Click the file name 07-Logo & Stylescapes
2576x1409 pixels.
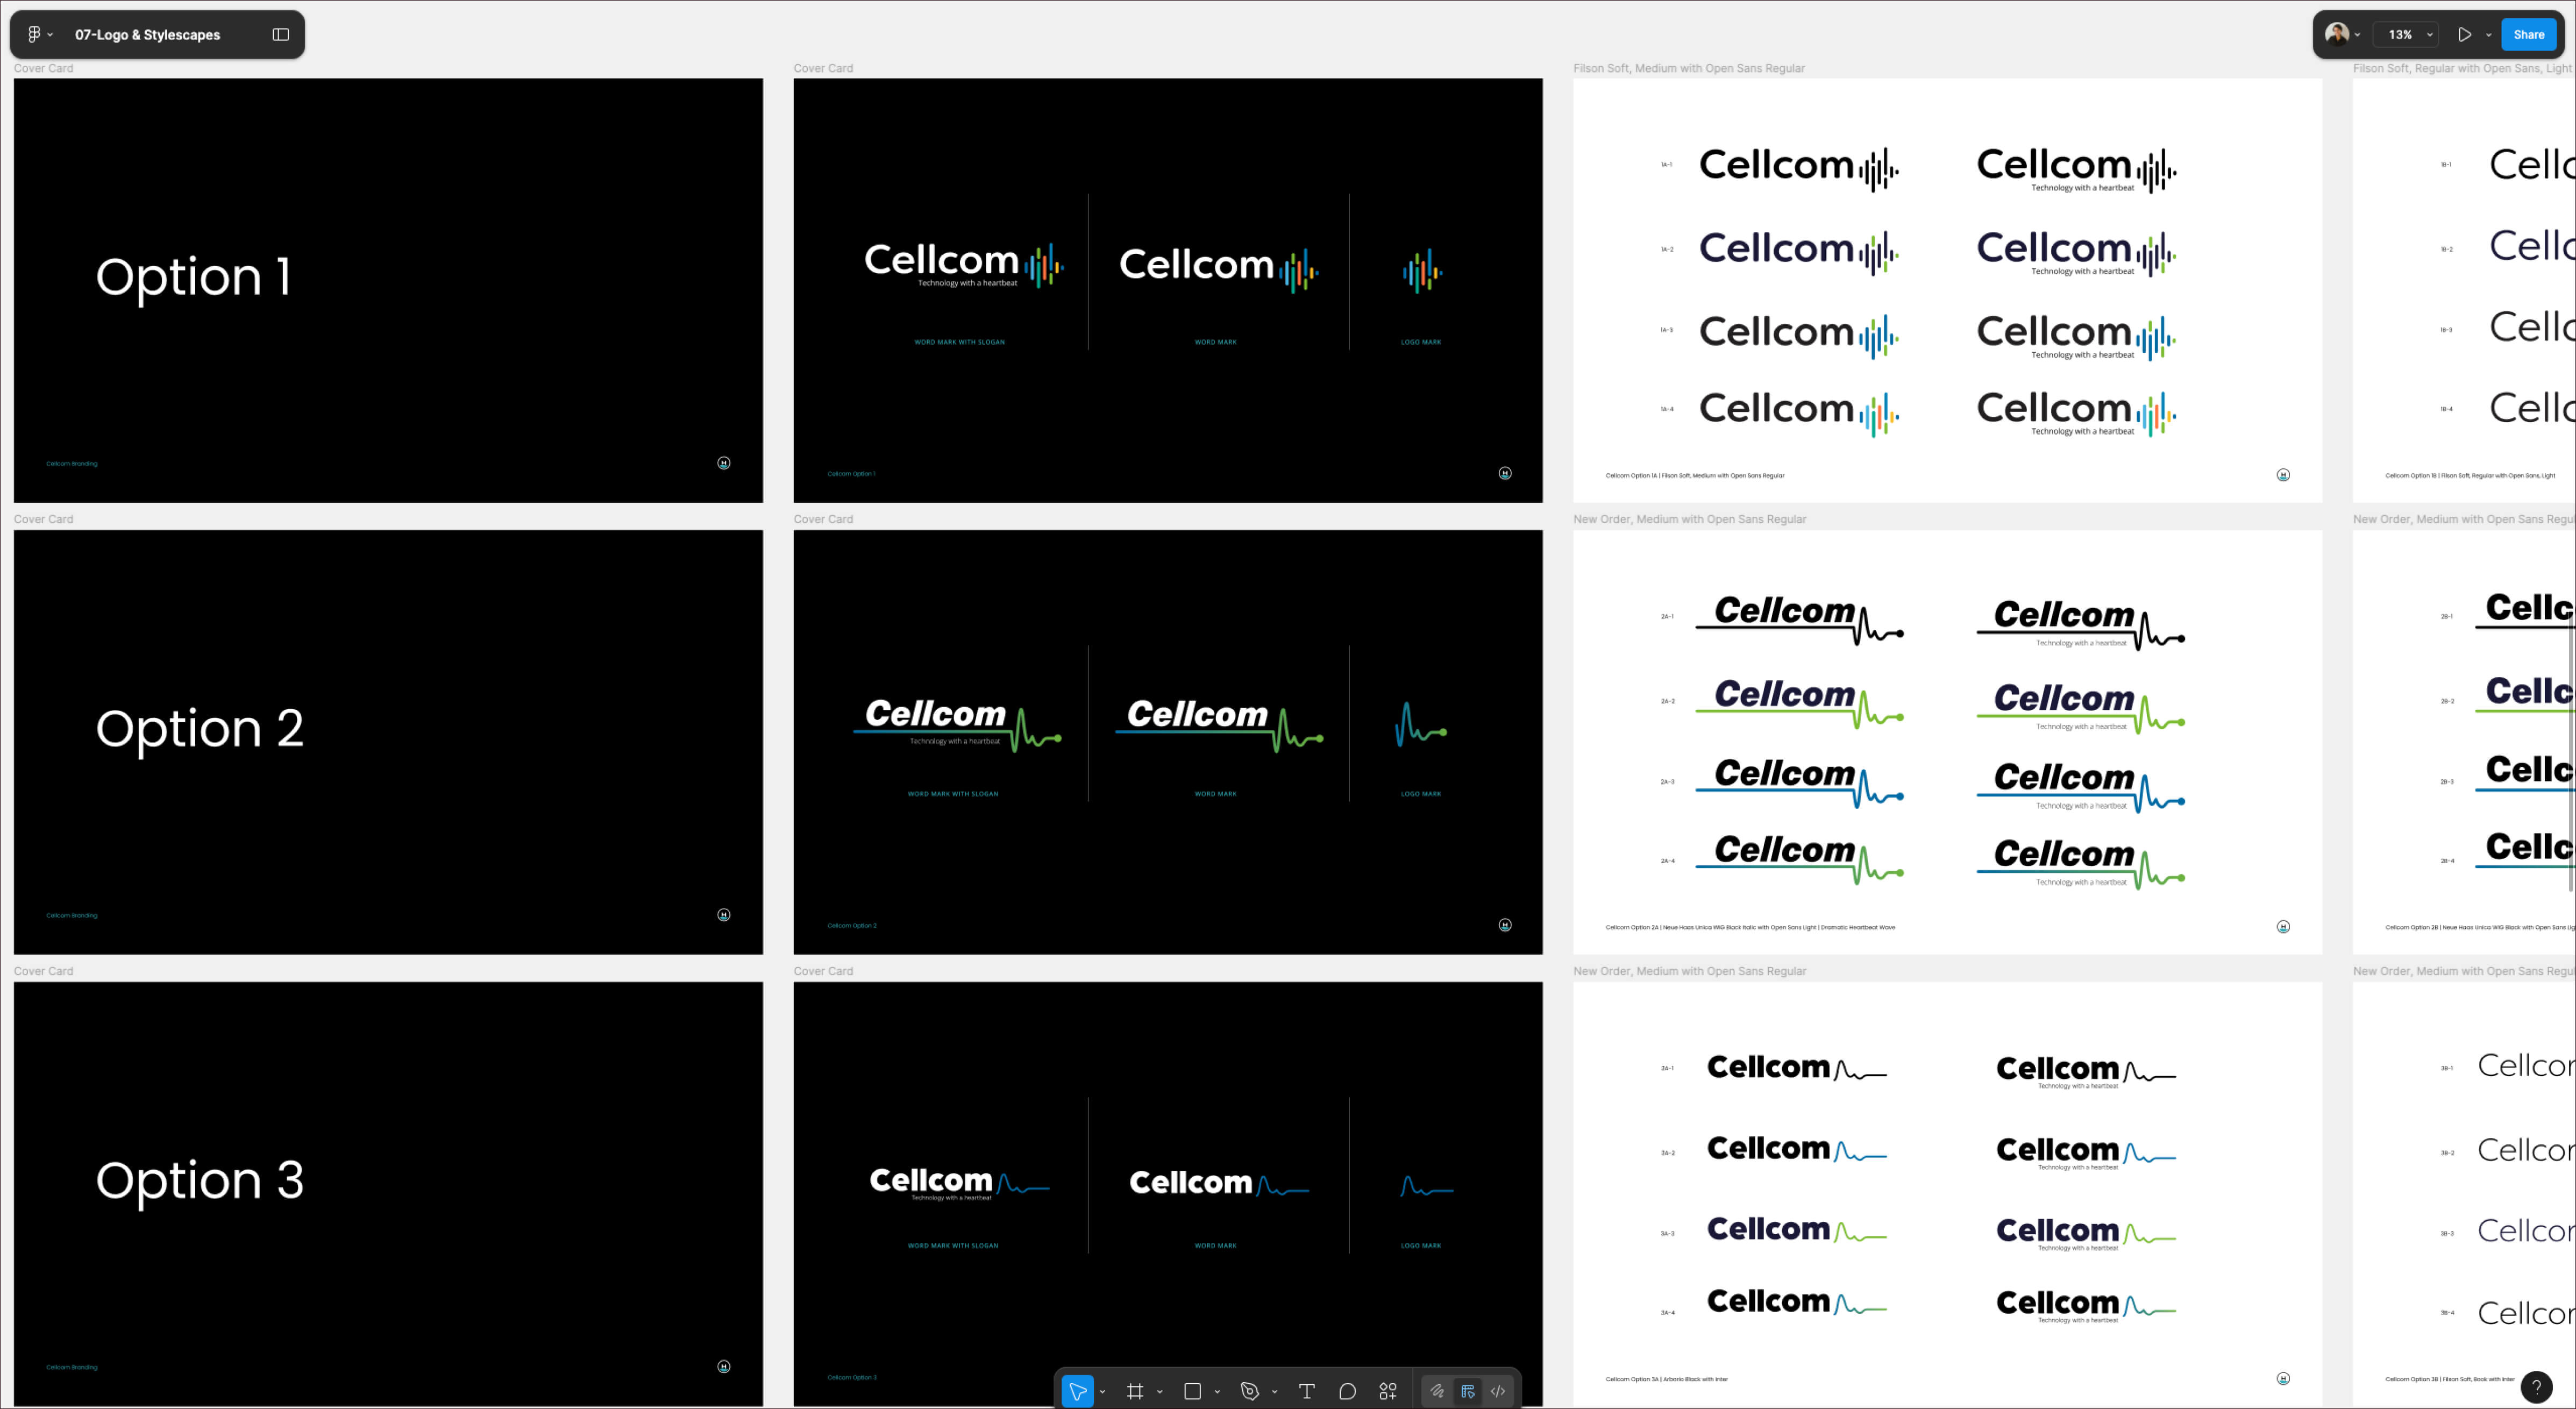[x=147, y=35]
